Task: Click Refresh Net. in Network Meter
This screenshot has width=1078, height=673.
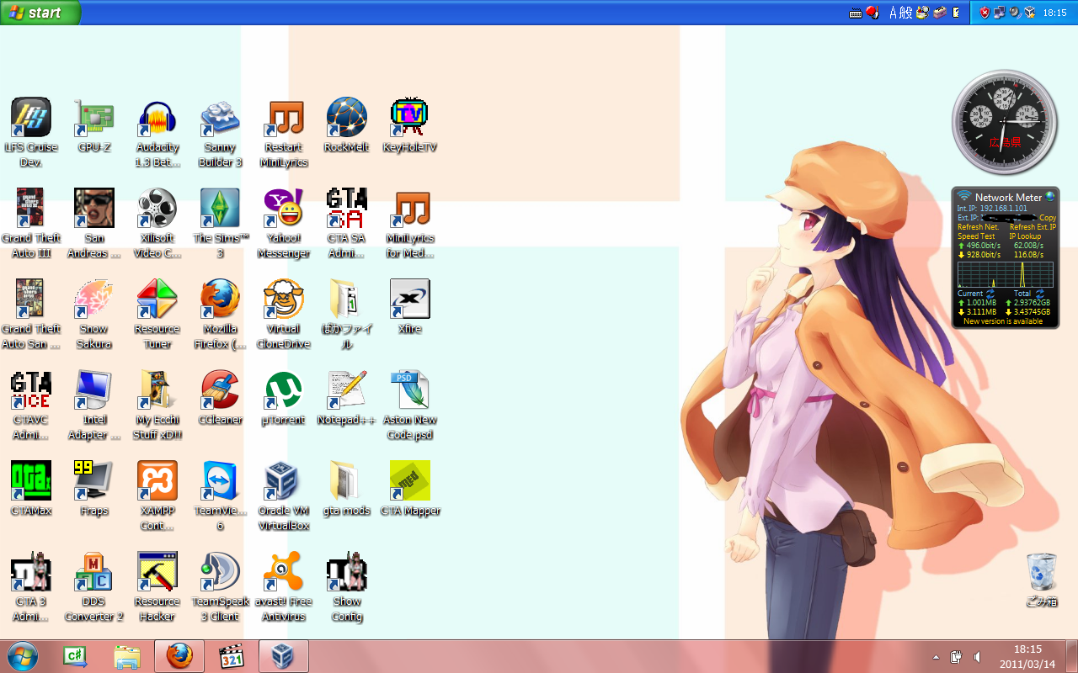Action: click(x=978, y=227)
